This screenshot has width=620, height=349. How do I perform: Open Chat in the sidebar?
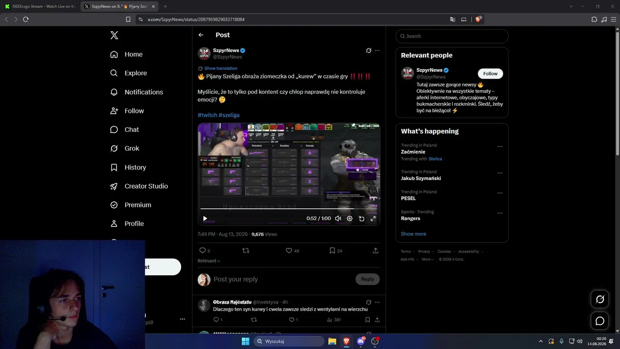124,129
